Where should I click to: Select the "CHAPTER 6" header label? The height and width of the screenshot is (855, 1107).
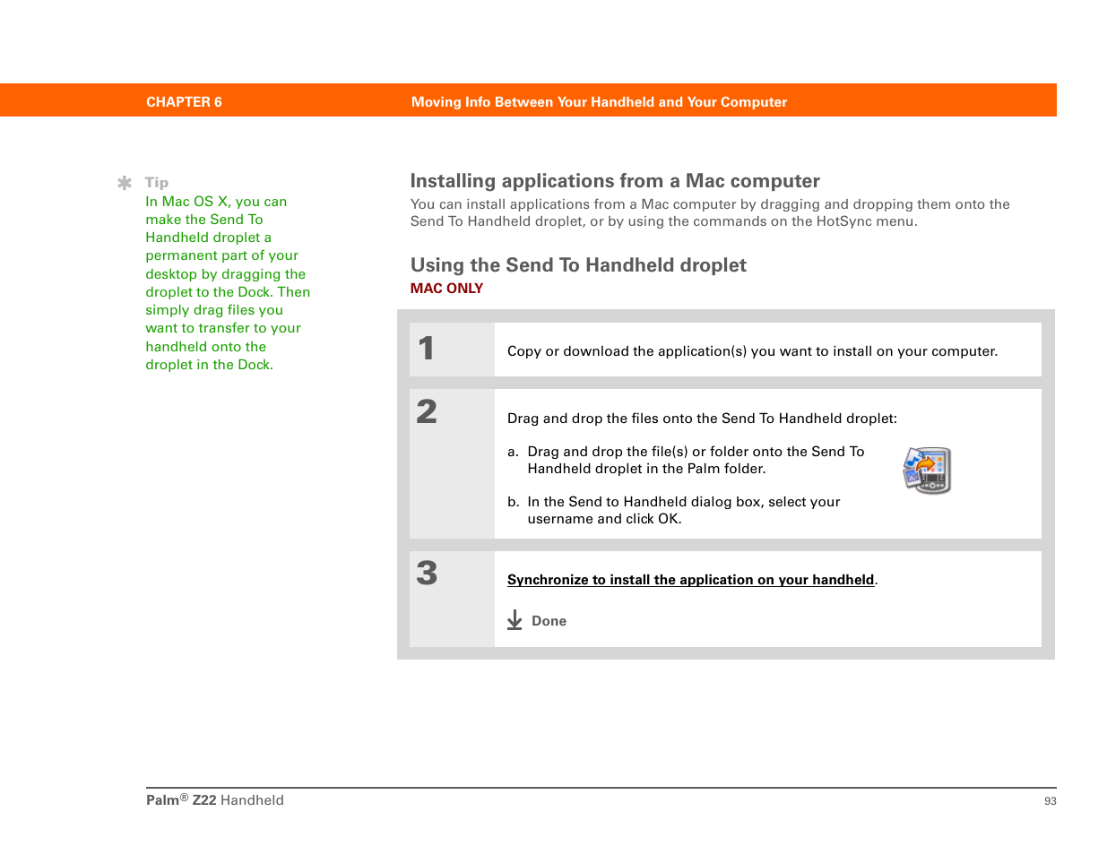pyautogui.click(x=184, y=102)
